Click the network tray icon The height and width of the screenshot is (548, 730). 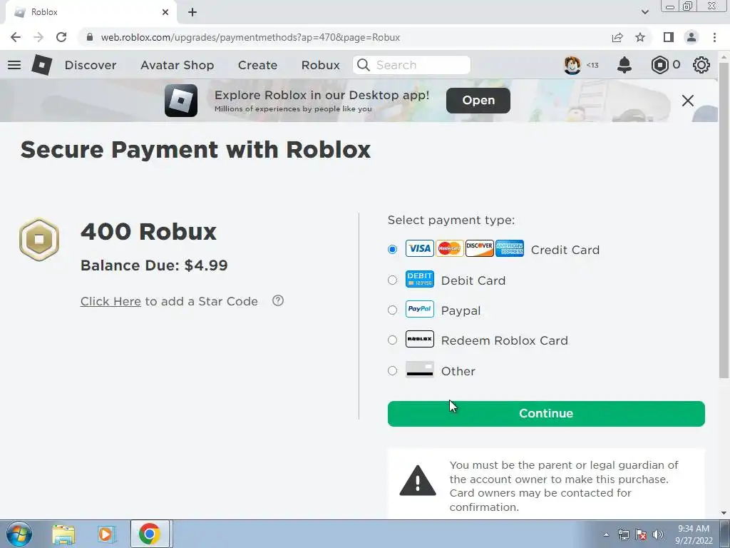623,534
